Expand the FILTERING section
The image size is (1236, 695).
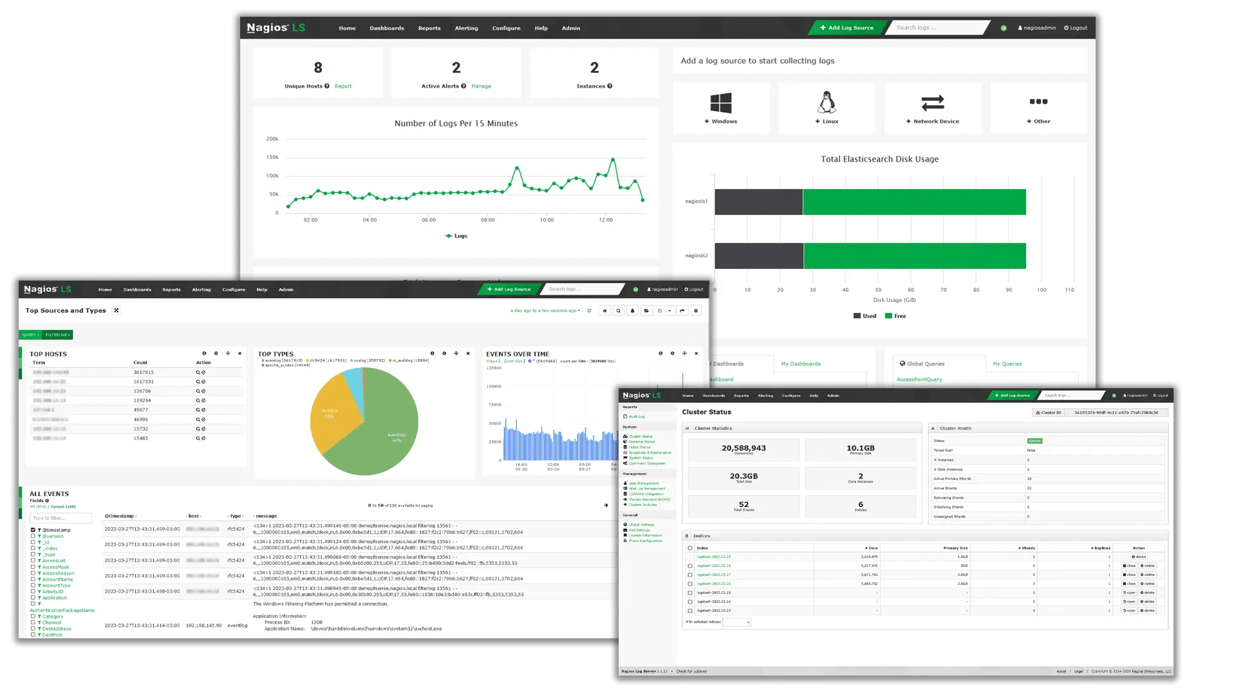(x=58, y=335)
